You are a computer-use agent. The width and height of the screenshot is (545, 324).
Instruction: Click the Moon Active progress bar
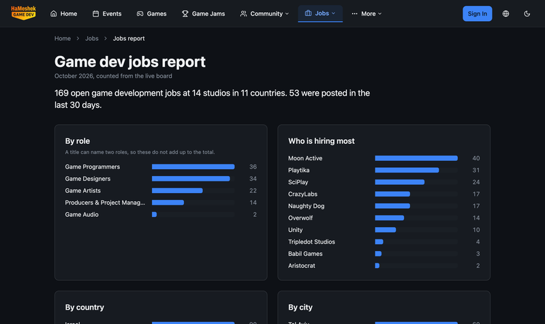(416, 158)
